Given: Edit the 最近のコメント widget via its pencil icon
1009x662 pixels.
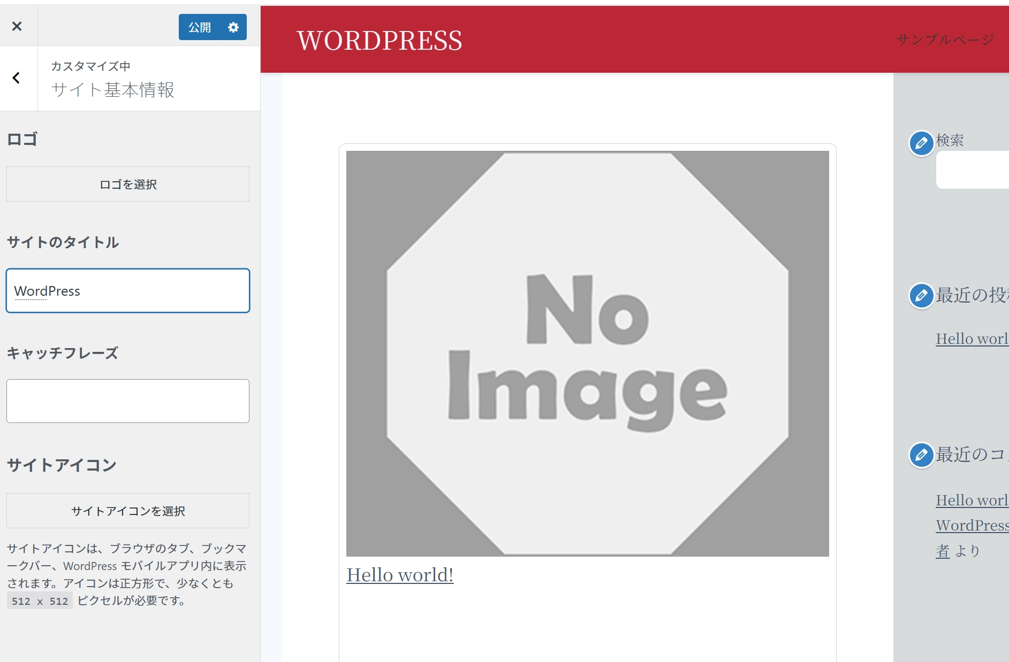Looking at the screenshot, I should pyautogui.click(x=921, y=455).
